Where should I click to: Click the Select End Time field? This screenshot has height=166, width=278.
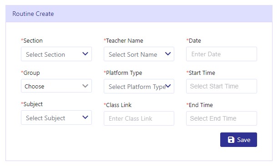click(222, 118)
